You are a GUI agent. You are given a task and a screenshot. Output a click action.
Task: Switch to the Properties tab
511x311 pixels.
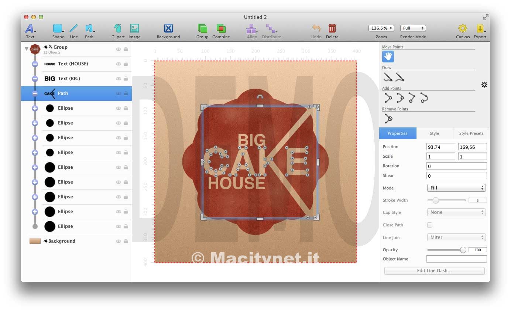[x=398, y=133]
